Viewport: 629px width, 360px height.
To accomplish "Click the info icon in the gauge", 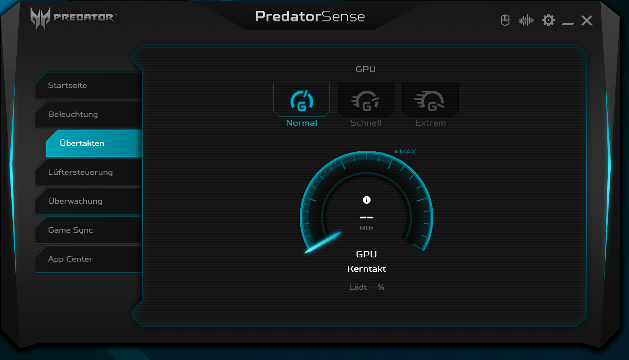I will (x=367, y=200).
